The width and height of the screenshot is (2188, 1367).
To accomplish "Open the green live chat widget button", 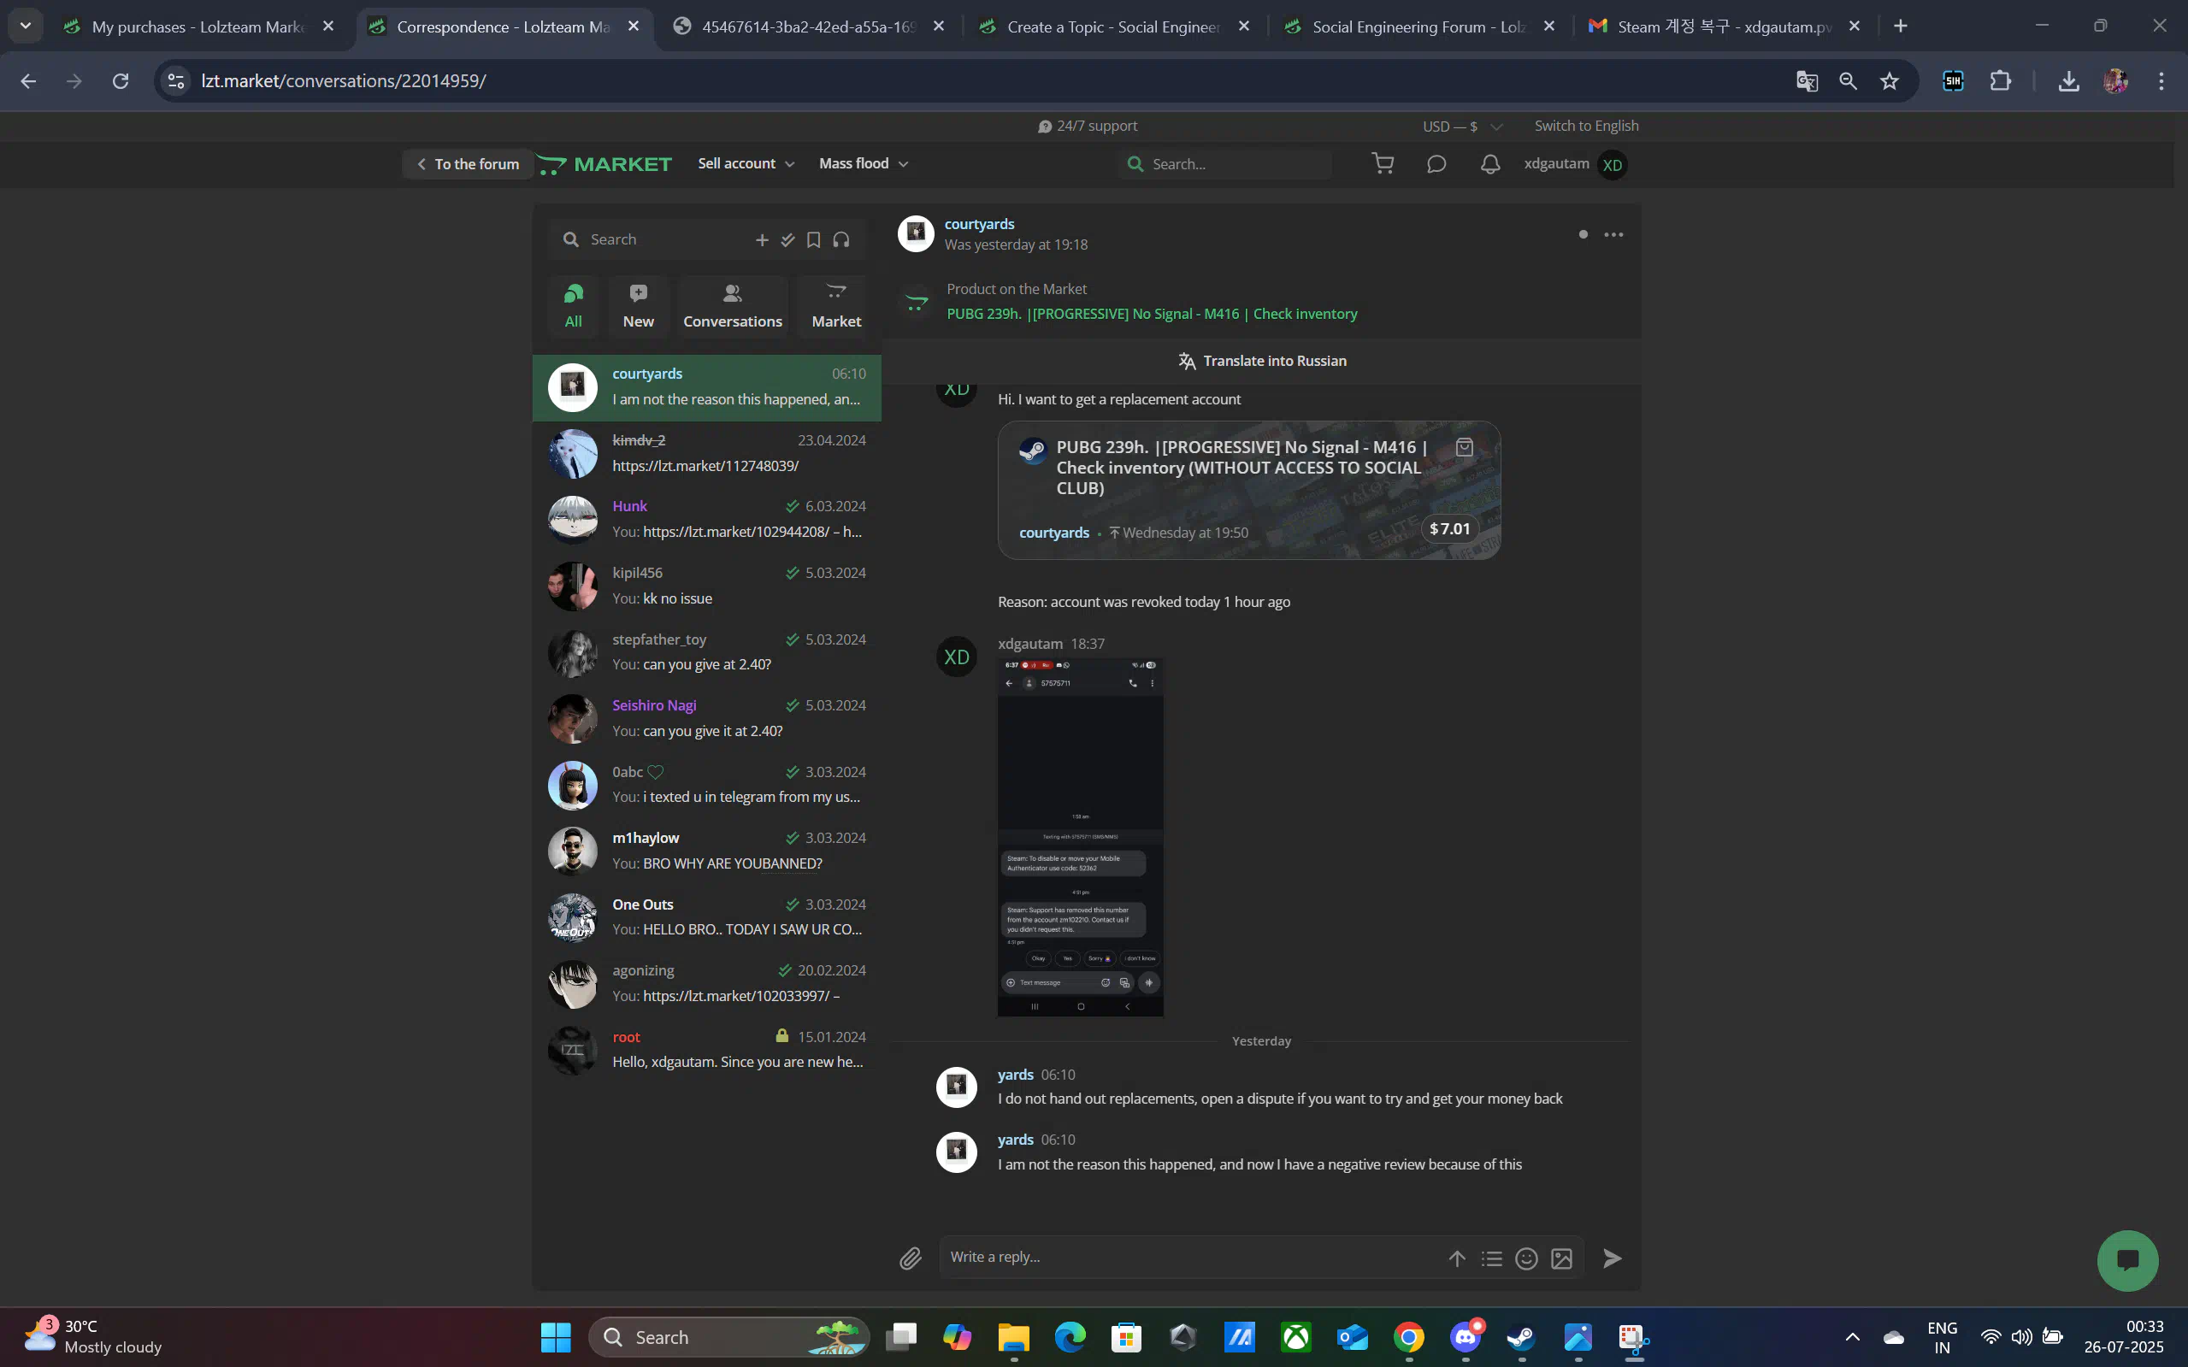I will tap(2127, 1260).
